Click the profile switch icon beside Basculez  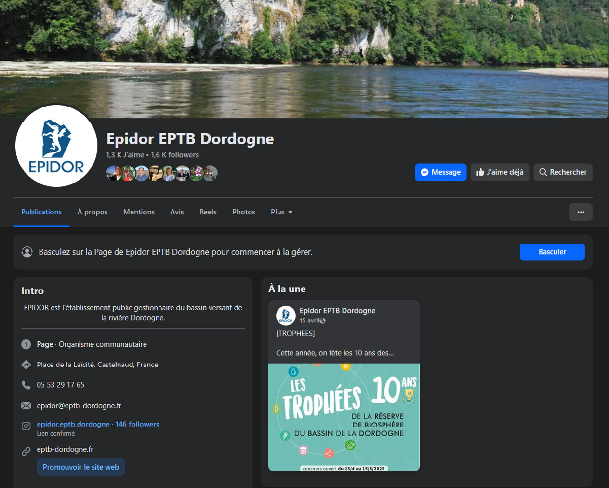click(x=27, y=251)
